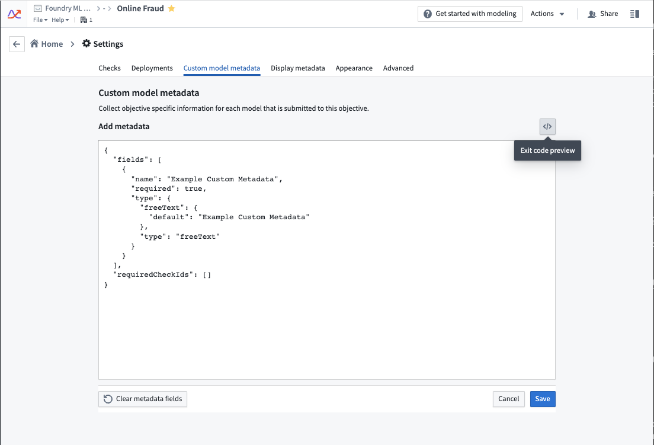Viewport: 654px width, 445px height.
Task: Click the "name": "Example Custom Metadata" line
Action: pos(207,179)
